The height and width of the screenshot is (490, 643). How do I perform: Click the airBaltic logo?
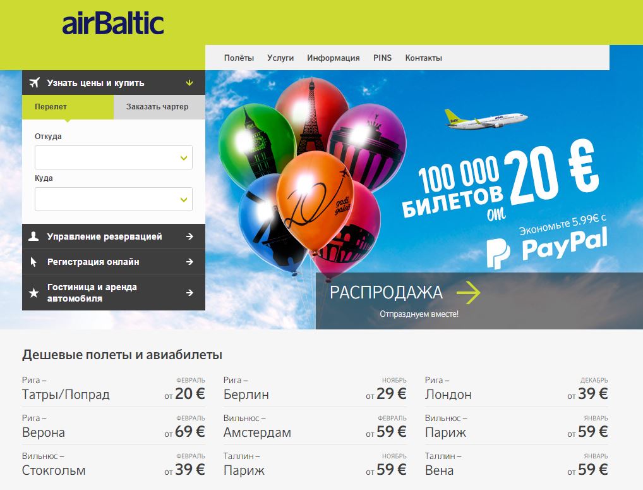(113, 24)
